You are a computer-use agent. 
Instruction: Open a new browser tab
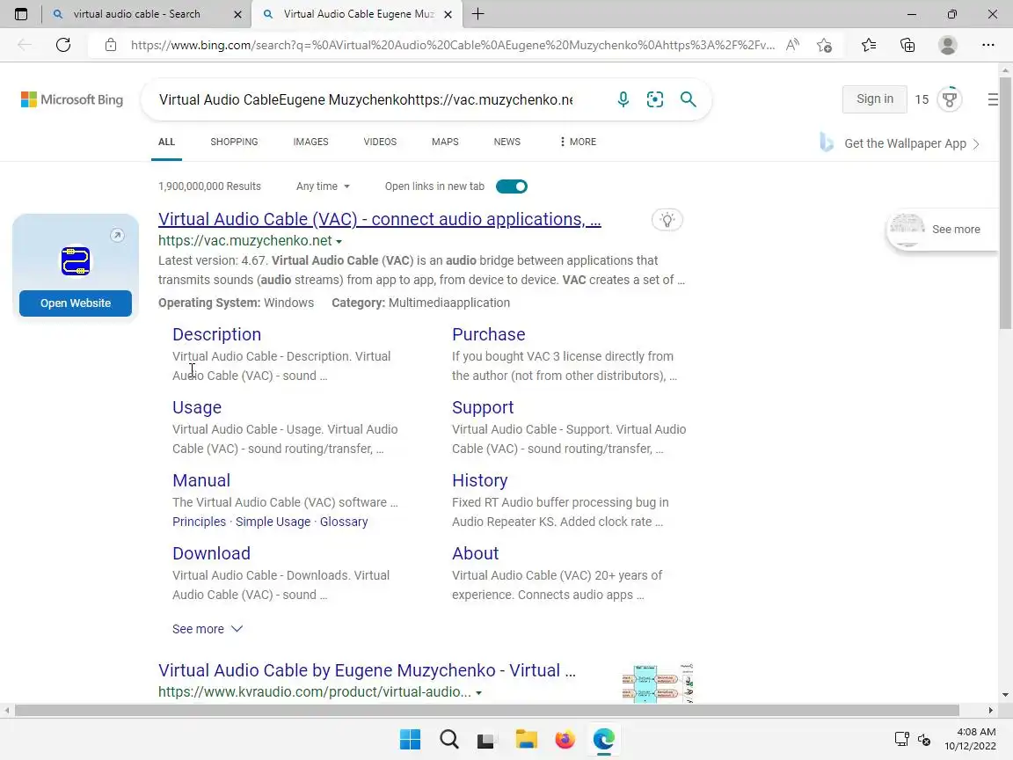tap(478, 13)
